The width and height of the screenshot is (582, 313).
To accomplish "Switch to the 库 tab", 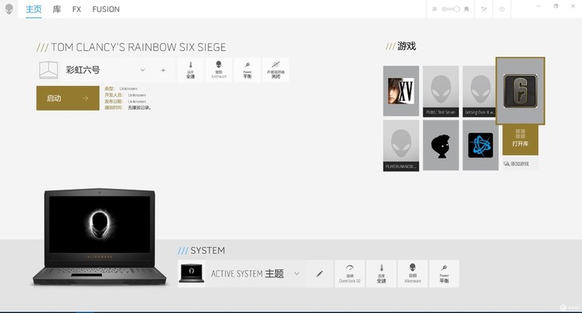I will pos(57,10).
